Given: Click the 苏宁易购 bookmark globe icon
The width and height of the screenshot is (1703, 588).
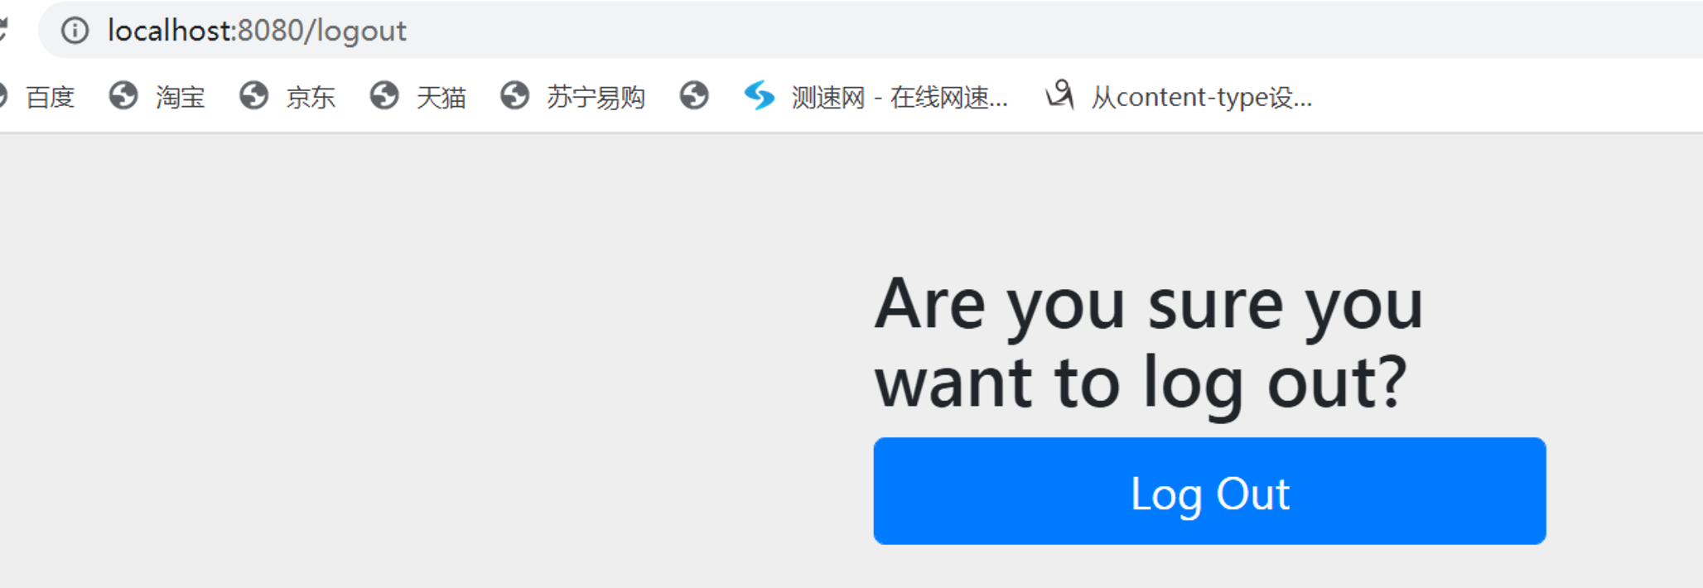Looking at the screenshot, I should (x=514, y=96).
